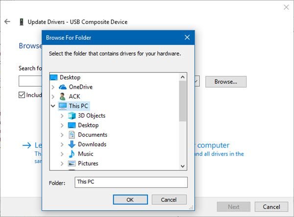Screen dimensions: 294x217
Task: Click the Downloads arrow icon
Action: 72,145
